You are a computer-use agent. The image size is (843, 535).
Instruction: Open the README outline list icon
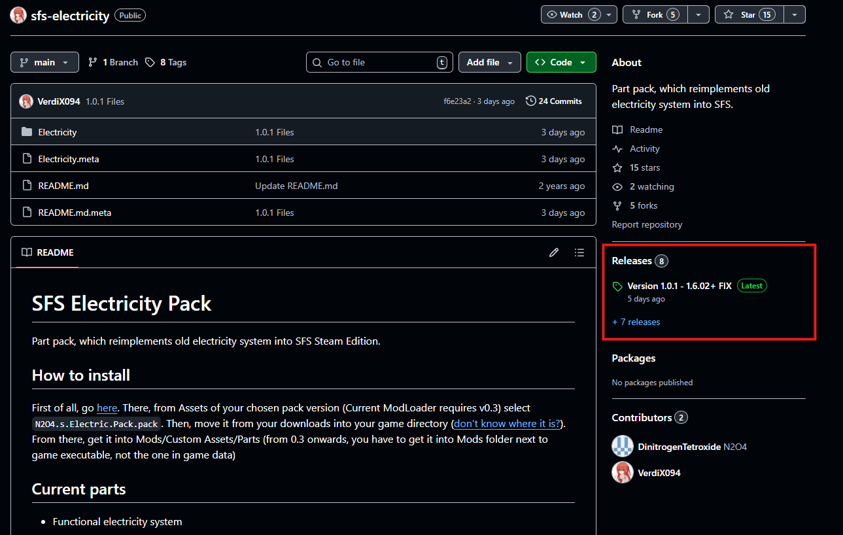(x=579, y=252)
